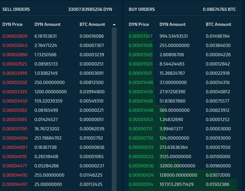Click the sell orders vertical scrollbar thumb
This screenshot has width=245, height=191.
point(114,109)
